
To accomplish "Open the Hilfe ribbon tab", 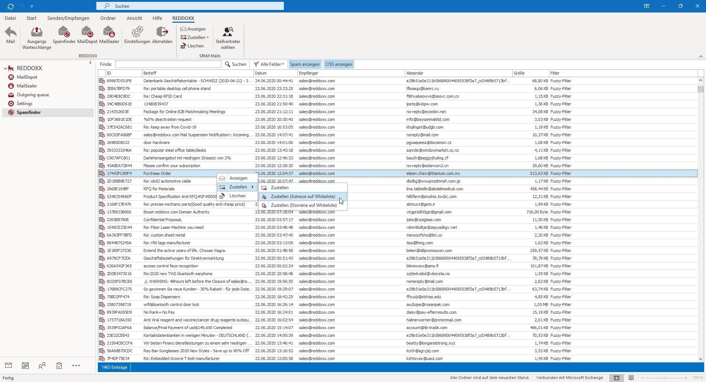I will coord(157,18).
